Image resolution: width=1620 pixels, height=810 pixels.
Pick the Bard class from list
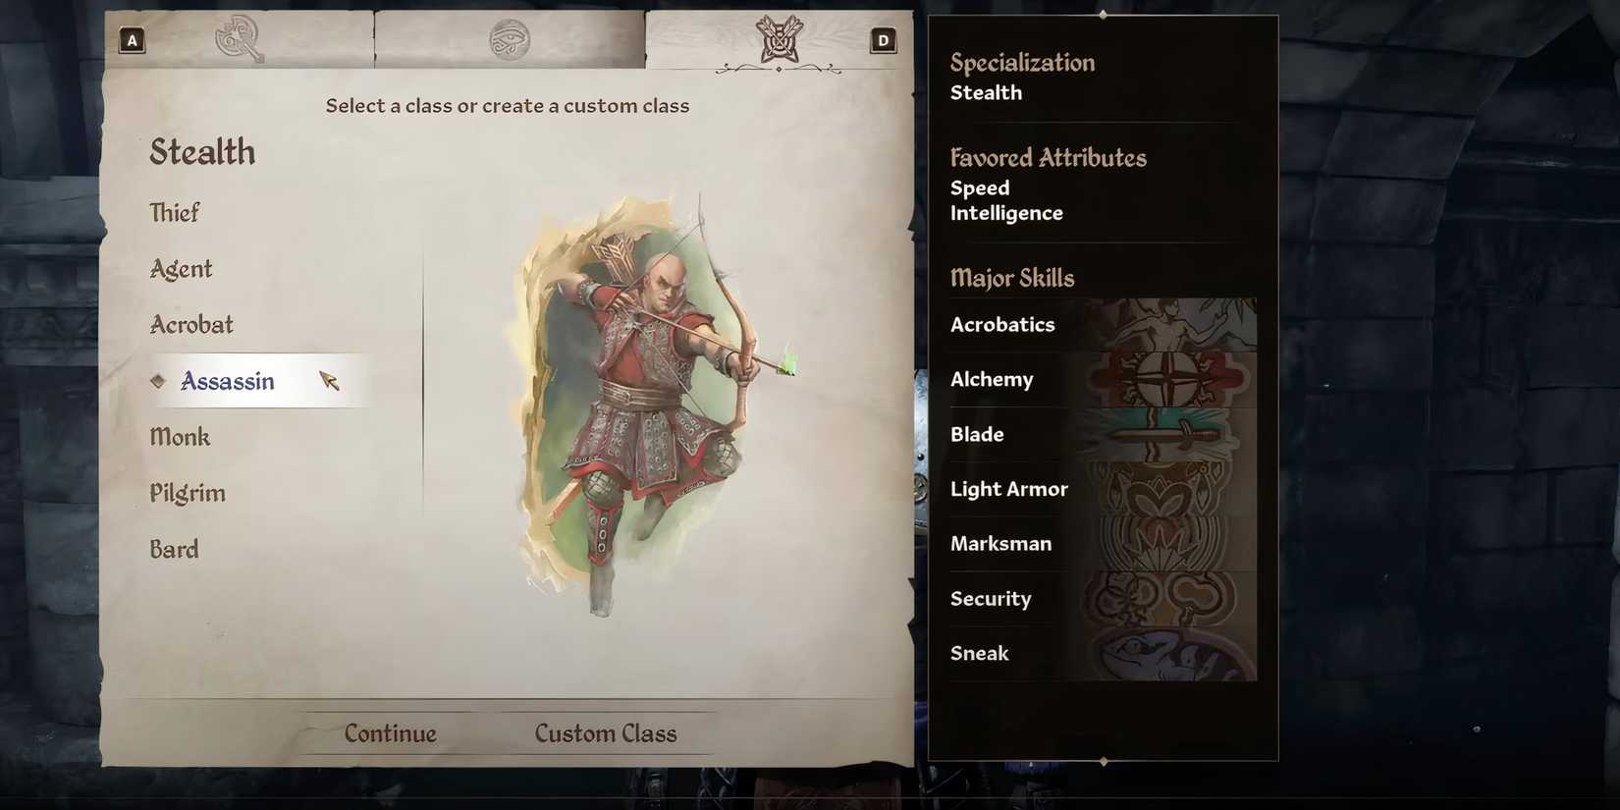pos(174,549)
